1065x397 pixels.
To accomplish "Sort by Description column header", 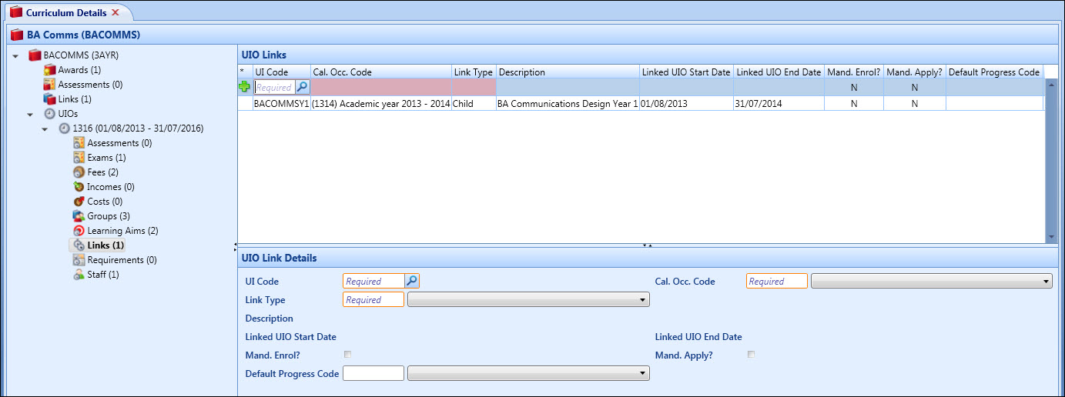I will coord(568,72).
